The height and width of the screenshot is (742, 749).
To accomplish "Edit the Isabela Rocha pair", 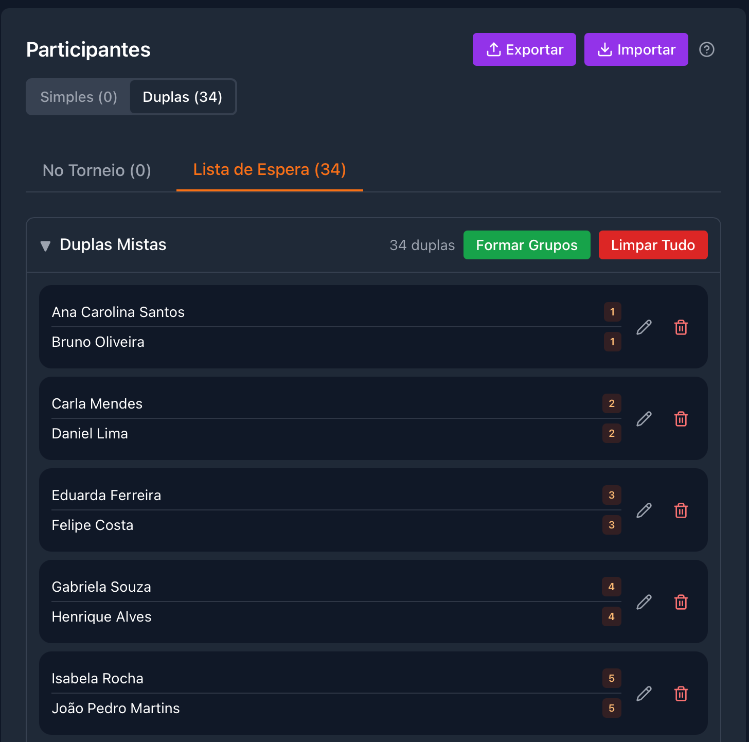I will (x=644, y=694).
